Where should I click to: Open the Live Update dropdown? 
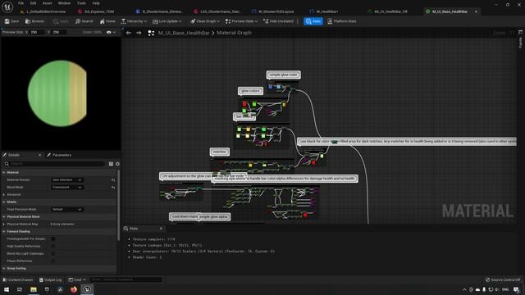[167, 21]
